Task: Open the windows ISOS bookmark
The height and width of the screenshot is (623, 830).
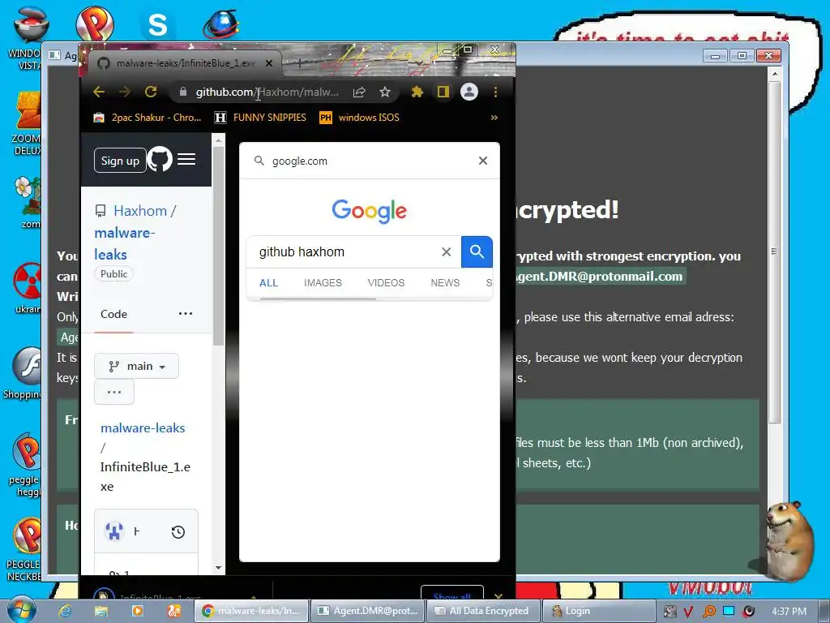Action: 359,118
